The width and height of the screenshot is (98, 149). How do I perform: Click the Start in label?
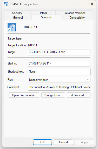pos(12,63)
